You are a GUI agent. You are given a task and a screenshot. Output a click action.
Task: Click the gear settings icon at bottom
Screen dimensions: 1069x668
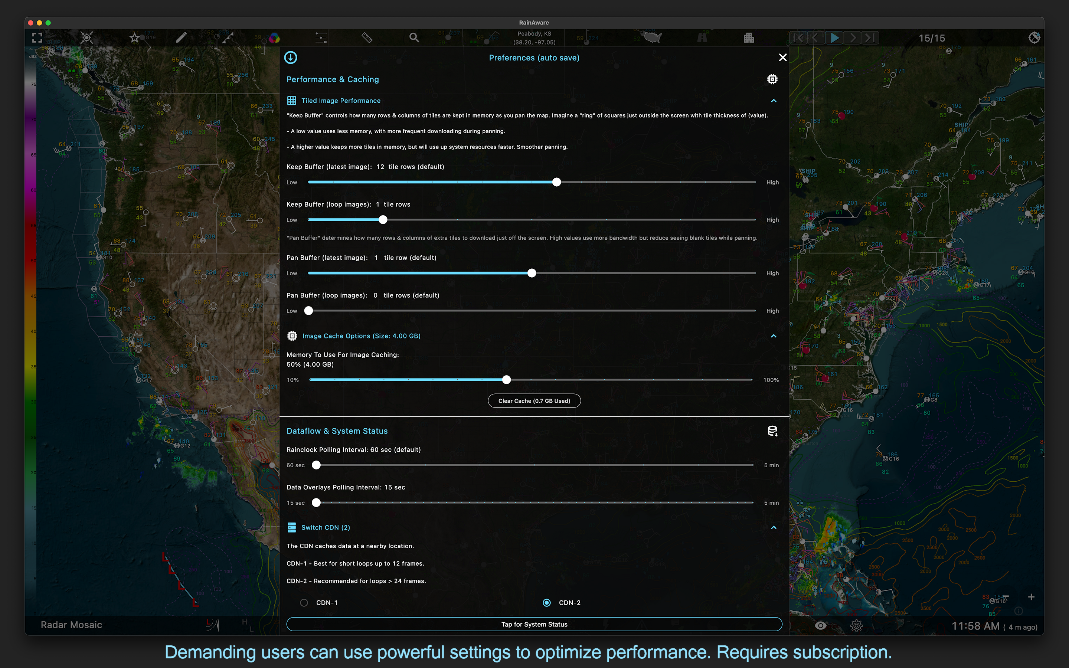[856, 626]
